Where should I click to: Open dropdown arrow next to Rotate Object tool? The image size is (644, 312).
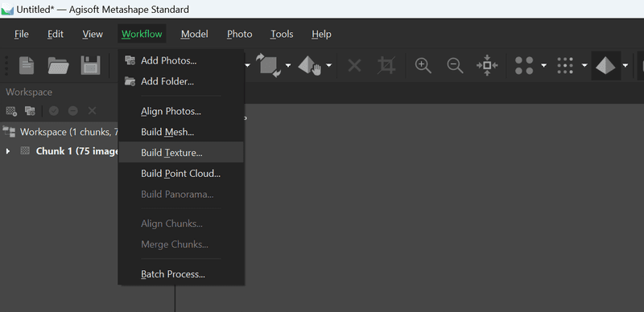[x=288, y=65]
